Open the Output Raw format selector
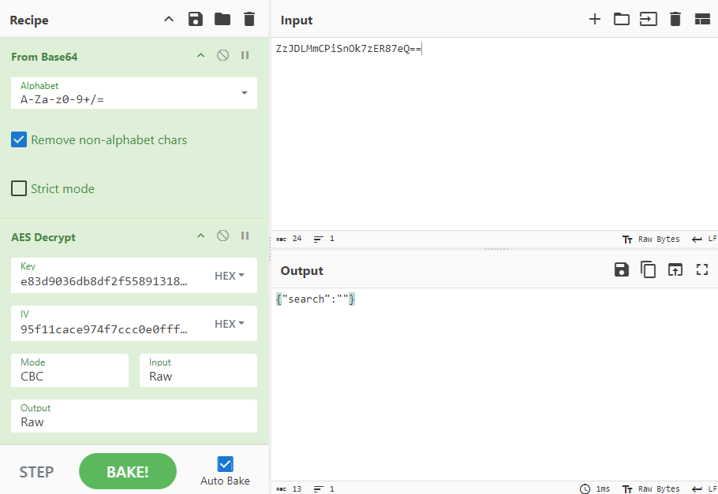 coord(133,416)
